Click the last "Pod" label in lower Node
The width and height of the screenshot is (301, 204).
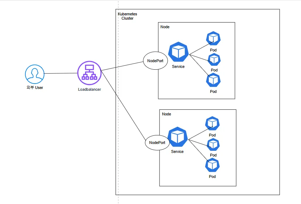212,176
